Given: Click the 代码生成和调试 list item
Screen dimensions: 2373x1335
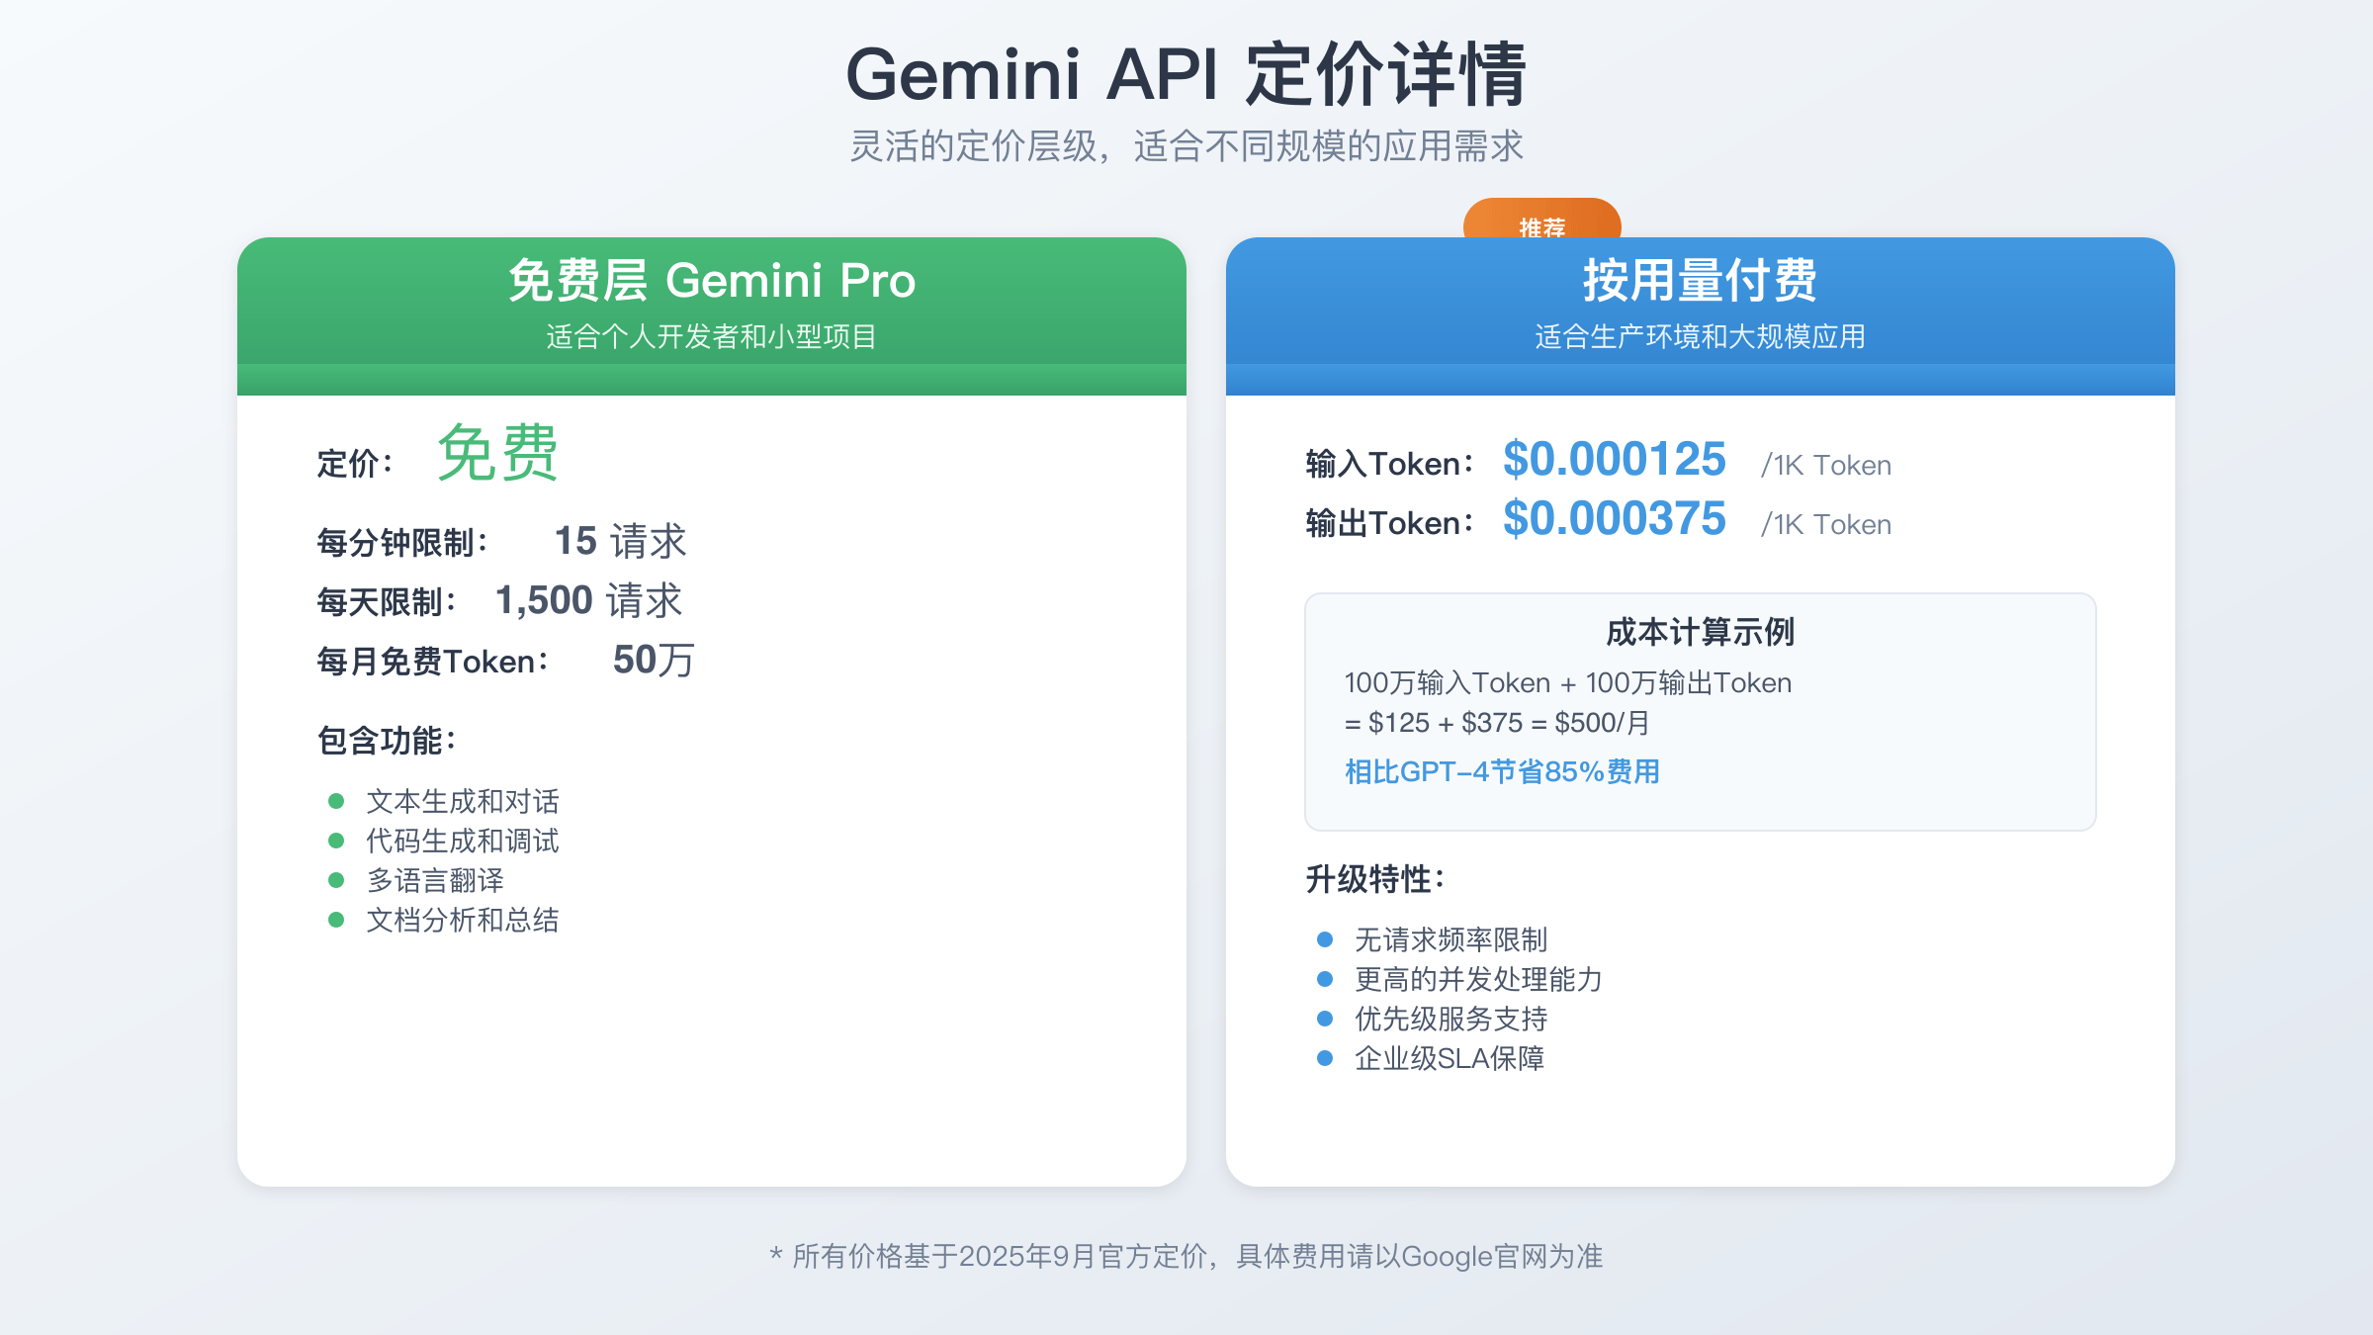Looking at the screenshot, I should (463, 841).
